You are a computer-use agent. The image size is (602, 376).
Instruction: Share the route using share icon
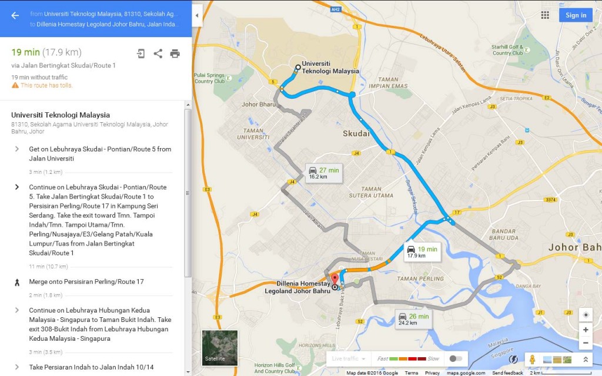coord(158,53)
